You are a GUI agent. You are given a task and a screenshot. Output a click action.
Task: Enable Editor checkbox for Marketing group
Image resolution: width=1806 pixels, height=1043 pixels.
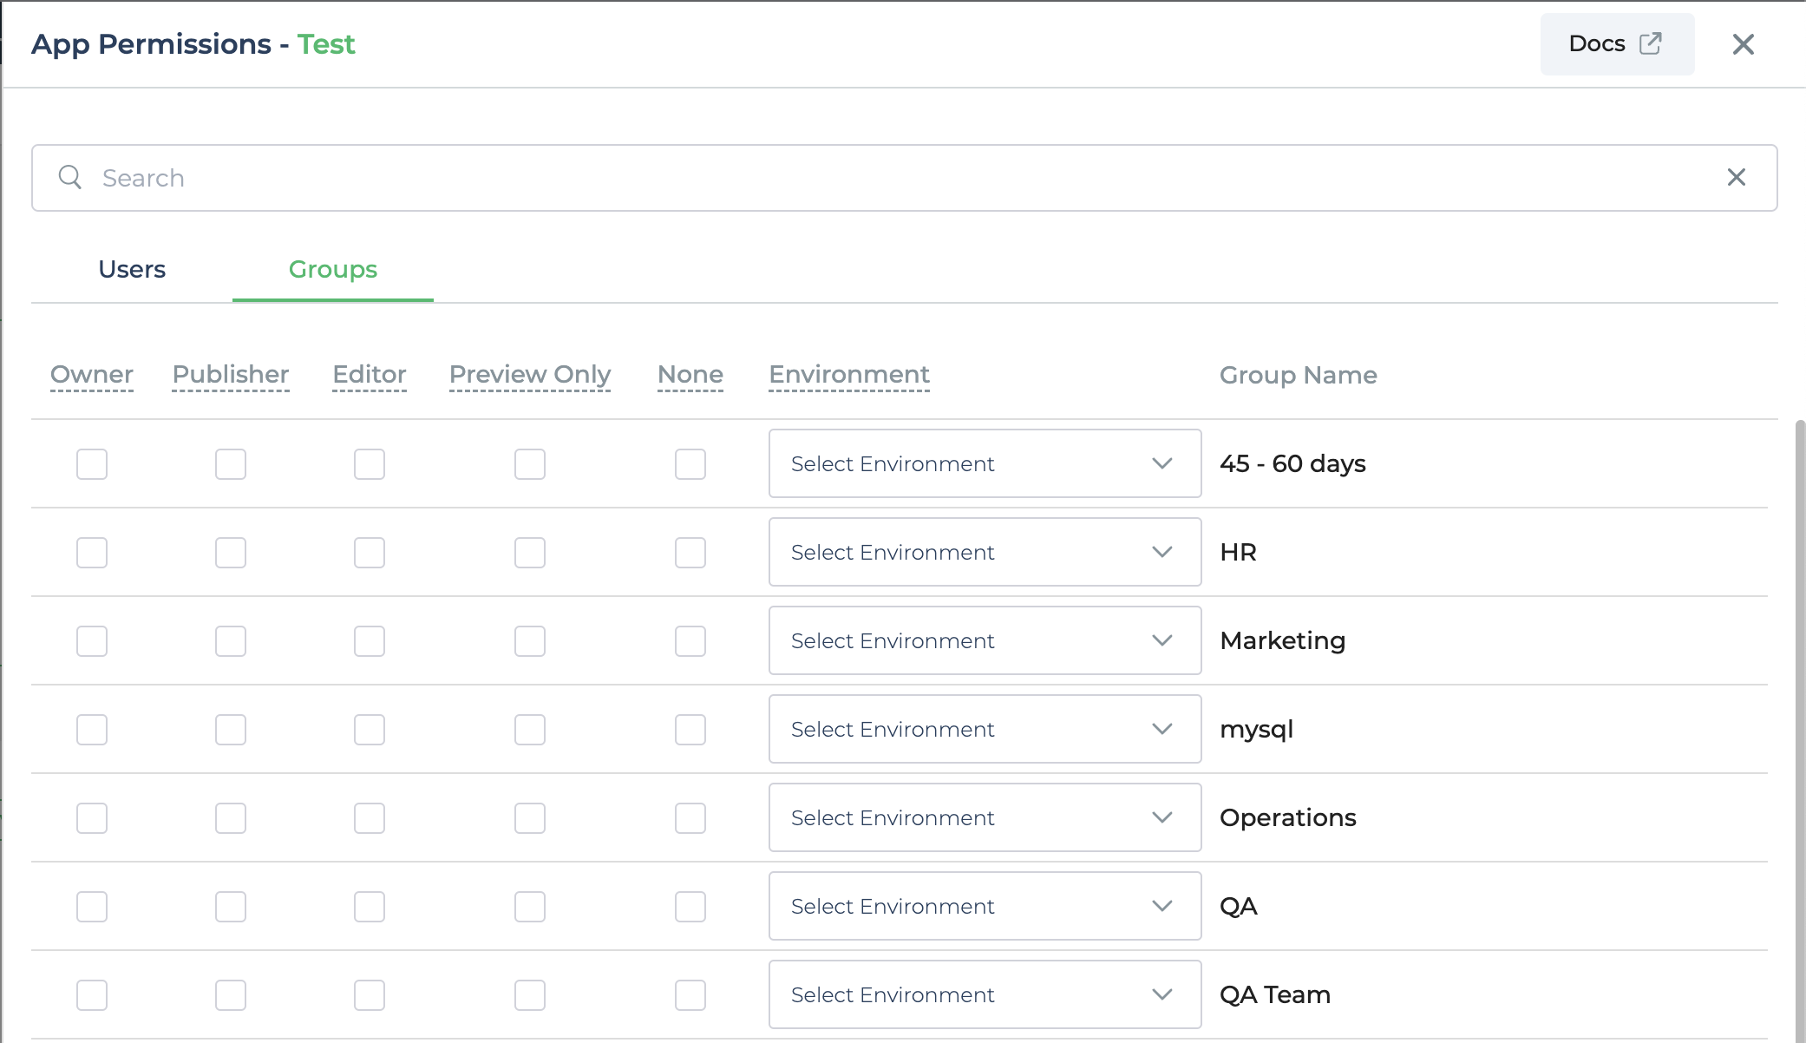coord(369,640)
